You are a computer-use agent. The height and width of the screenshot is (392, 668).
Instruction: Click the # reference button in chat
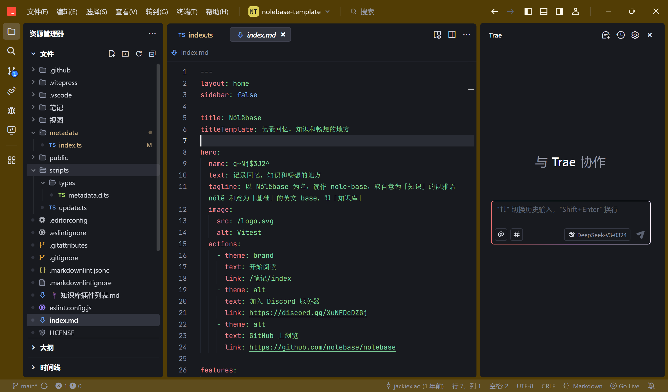(516, 234)
